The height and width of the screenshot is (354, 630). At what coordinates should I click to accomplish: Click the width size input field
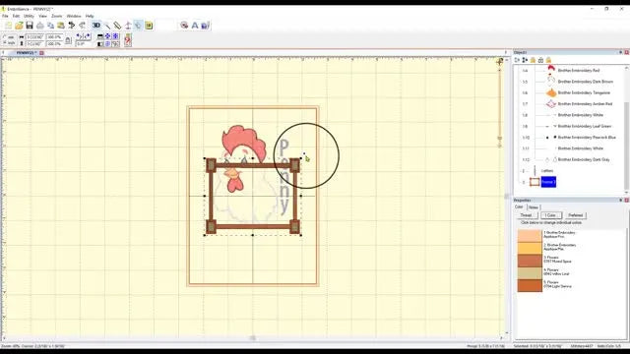point(35,37)
